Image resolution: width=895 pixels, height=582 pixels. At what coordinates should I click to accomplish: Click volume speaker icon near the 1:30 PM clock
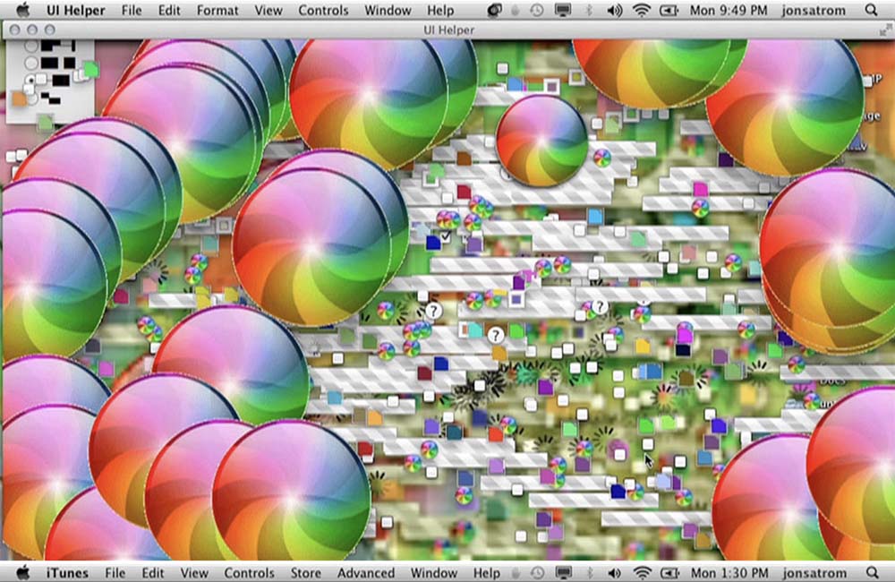616,572
